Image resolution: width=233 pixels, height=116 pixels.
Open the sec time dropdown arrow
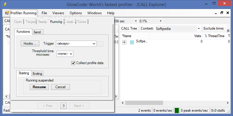136,21
